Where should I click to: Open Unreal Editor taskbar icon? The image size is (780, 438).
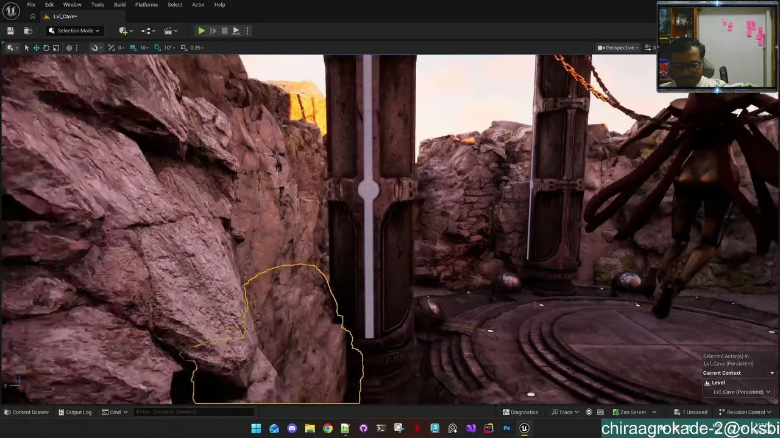point(524,428)
